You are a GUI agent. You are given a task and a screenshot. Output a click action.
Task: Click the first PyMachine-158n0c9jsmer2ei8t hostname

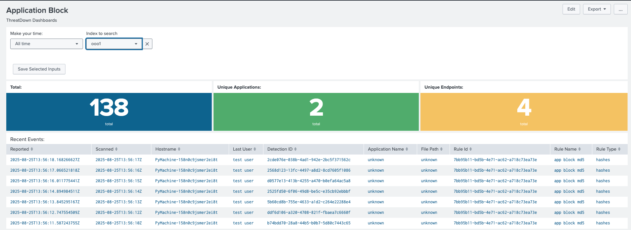click(x=186, y=160)
